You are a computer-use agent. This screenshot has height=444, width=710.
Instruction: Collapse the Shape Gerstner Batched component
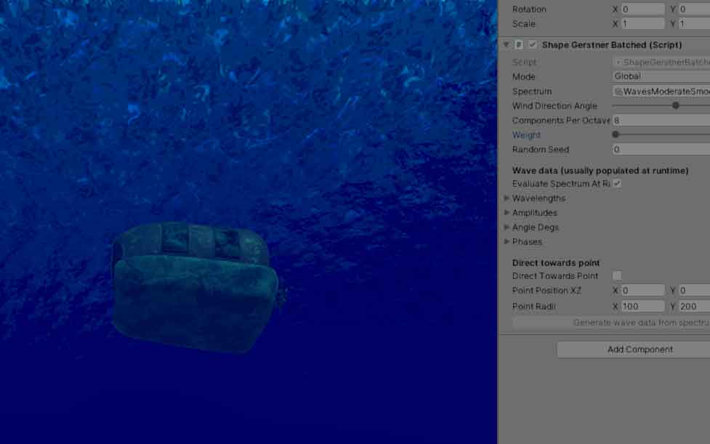507,44
